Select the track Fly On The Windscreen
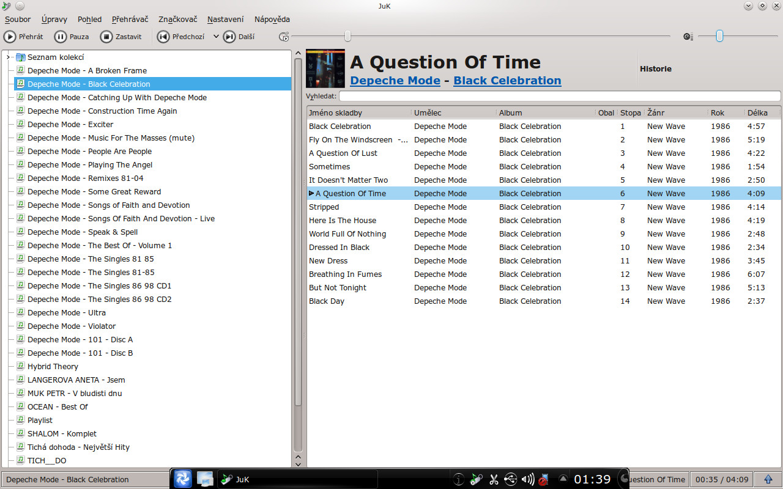The width and height of the screenshot is (783, 489). click(x=544, y=140)
